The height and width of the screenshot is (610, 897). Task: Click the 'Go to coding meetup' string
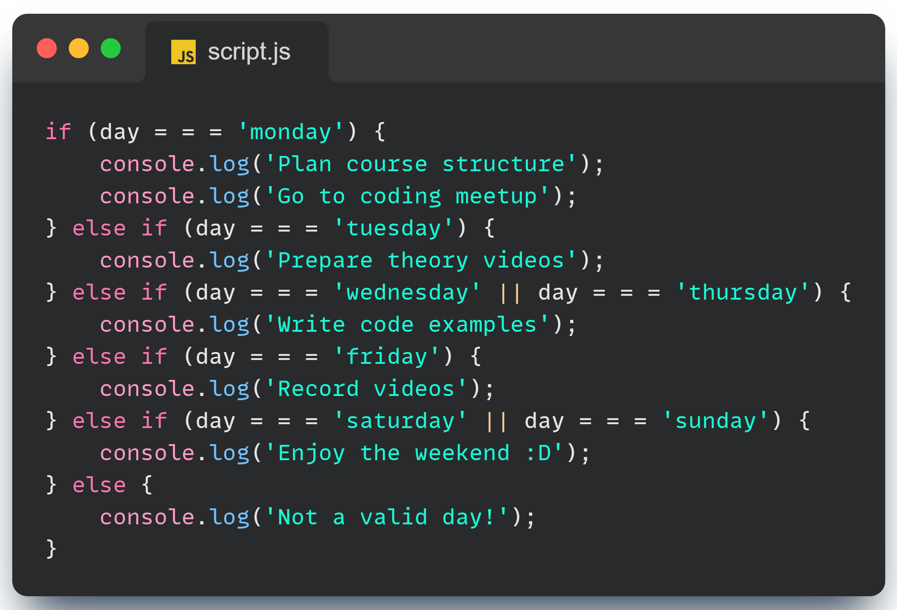coord(407,196)
